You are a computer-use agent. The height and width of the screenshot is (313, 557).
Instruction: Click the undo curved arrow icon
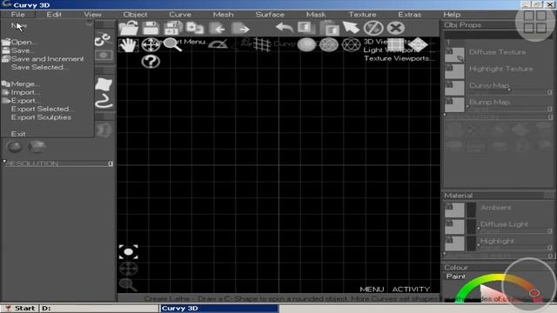pyautogui.click(x=285, y=28)
